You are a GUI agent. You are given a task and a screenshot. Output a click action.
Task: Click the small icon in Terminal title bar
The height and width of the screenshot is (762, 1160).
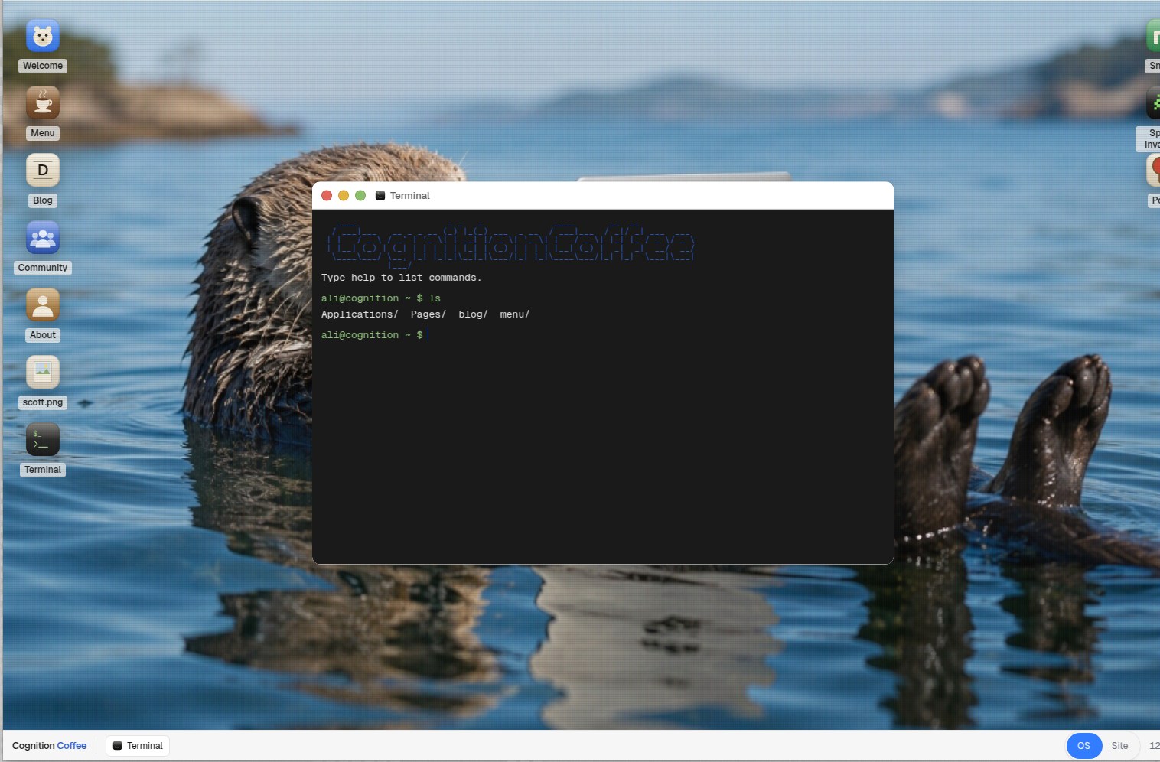pos(380,196)
